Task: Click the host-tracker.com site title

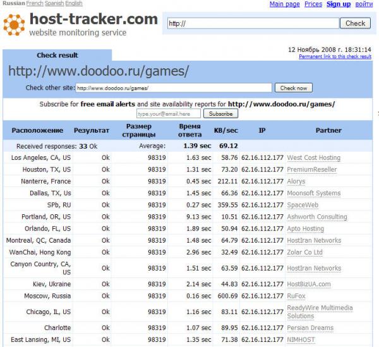Action: click(93, 19)
